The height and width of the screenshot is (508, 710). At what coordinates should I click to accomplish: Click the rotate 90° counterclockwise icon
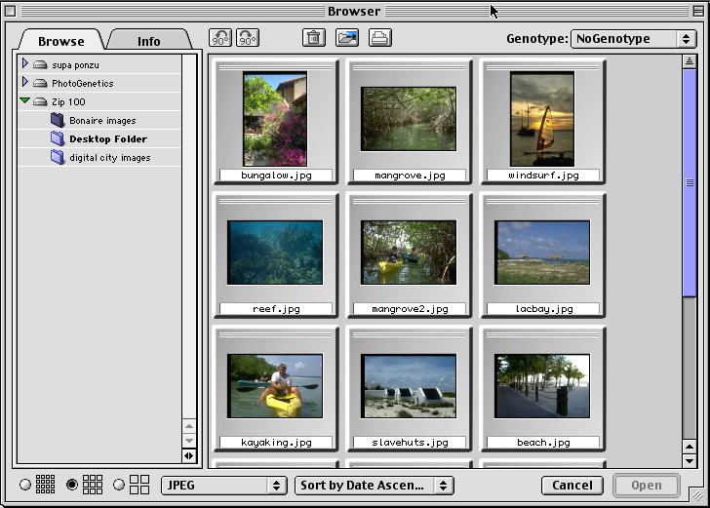tap(220, 38)
